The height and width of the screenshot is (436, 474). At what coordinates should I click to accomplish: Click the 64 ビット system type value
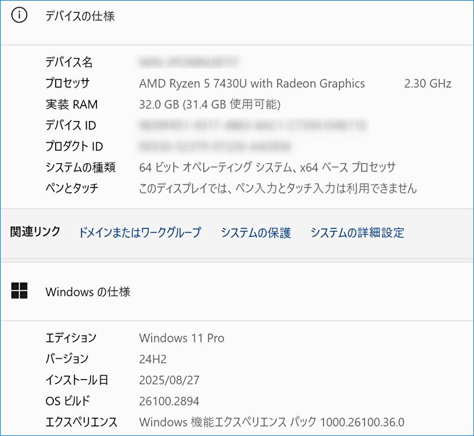(x=267, y=167)
